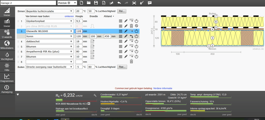This screenshot has height=120, width=265.
Task: Re-enable the disabled pro clima INTELLO layer
Action: (x=136, y=26)
